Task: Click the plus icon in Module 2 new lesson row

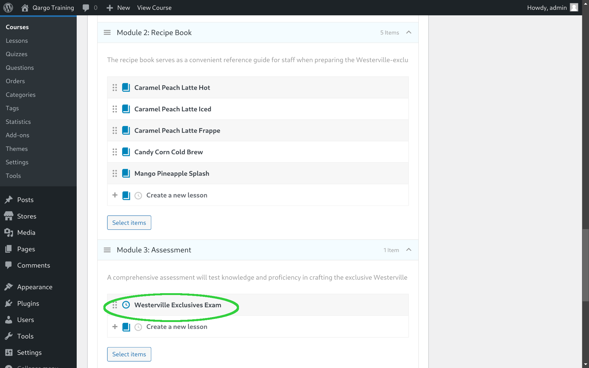Action: (x=115, y=195)
